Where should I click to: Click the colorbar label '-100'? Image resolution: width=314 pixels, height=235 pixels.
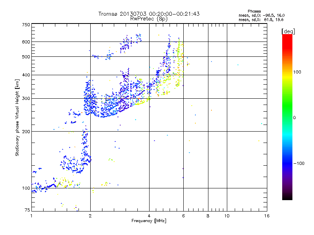[299, 163]
